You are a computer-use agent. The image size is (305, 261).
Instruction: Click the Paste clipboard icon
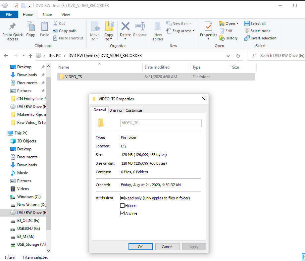click(x=45, y=26)
